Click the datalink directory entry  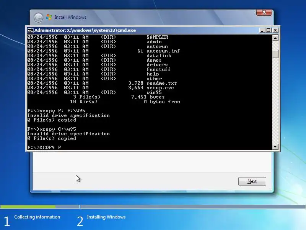159,56
